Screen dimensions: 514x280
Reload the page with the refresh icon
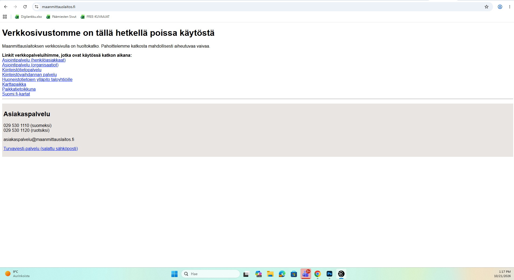click(x=25, y=7)
